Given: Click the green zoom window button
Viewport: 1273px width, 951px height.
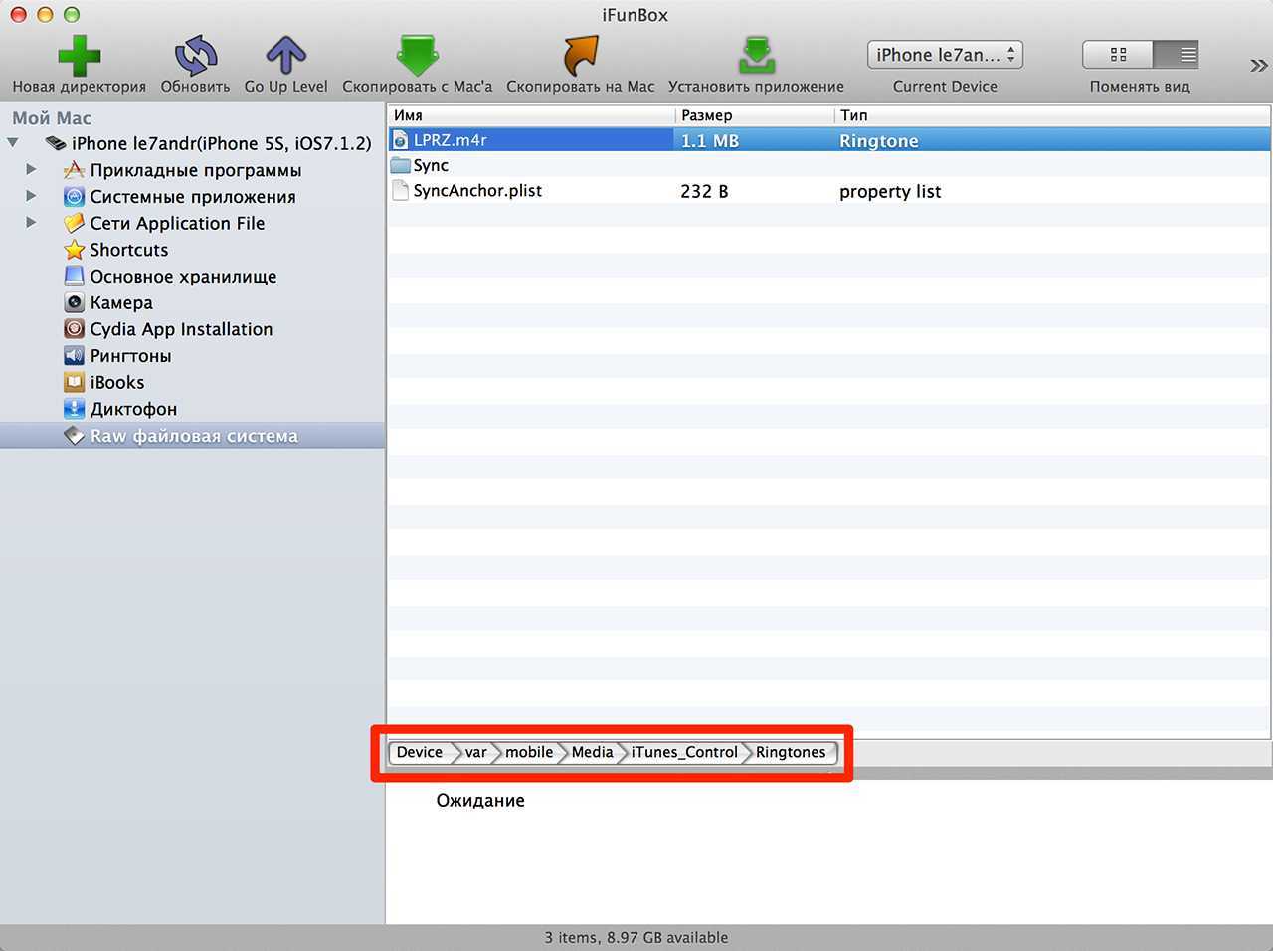Looking at the screenshot, I should click(71, 14).
